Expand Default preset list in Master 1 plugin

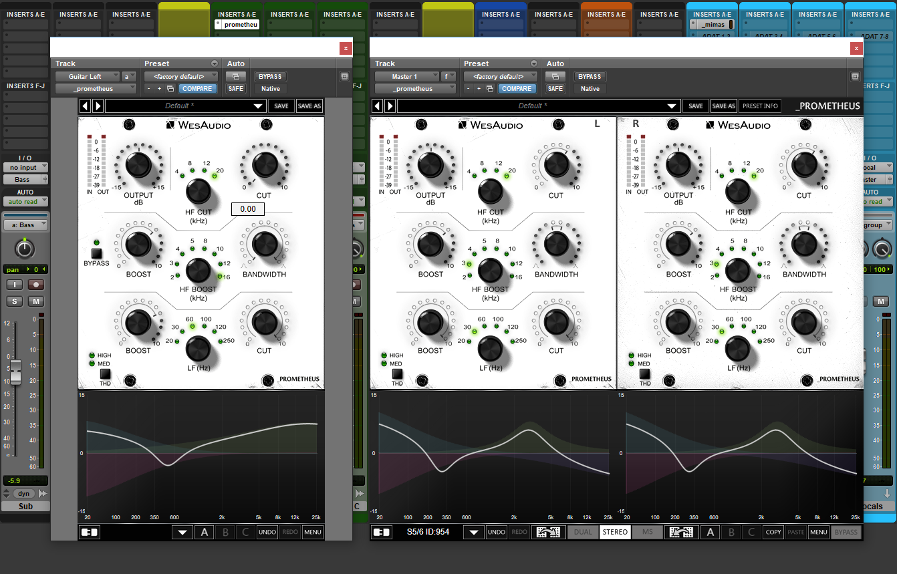click(x=672, y=106)
